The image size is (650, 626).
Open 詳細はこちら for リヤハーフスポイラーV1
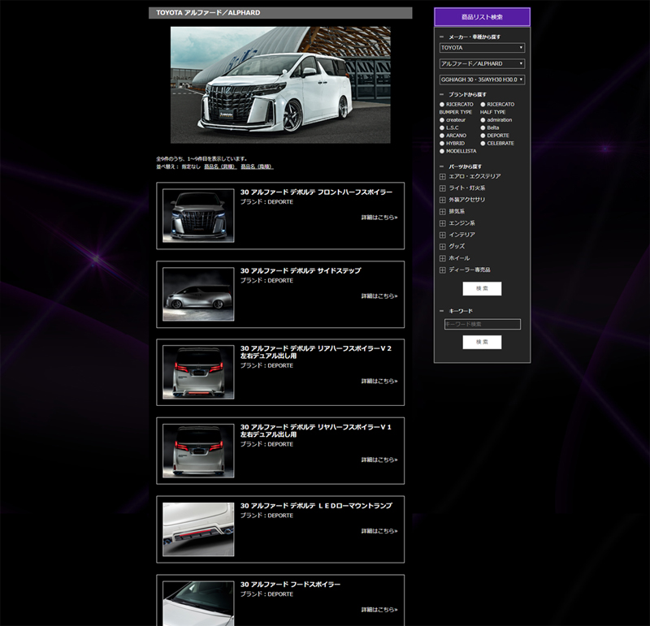tap(379, 460)
